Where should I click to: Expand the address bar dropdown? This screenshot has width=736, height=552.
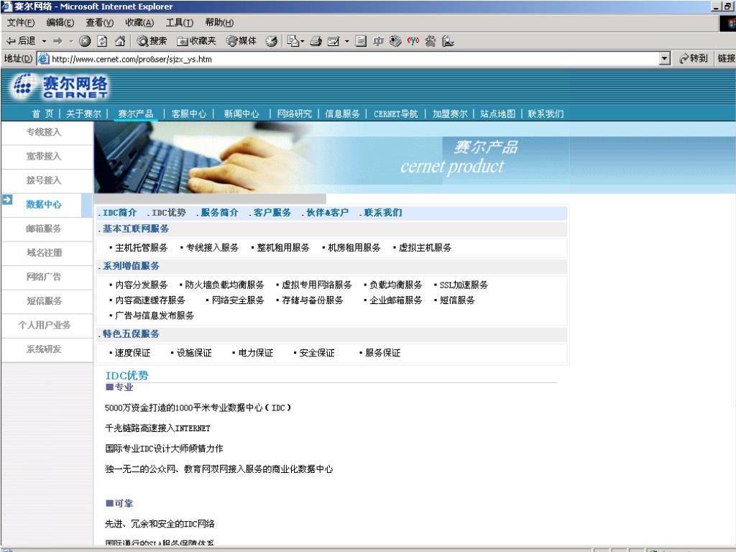pos(665,59)
